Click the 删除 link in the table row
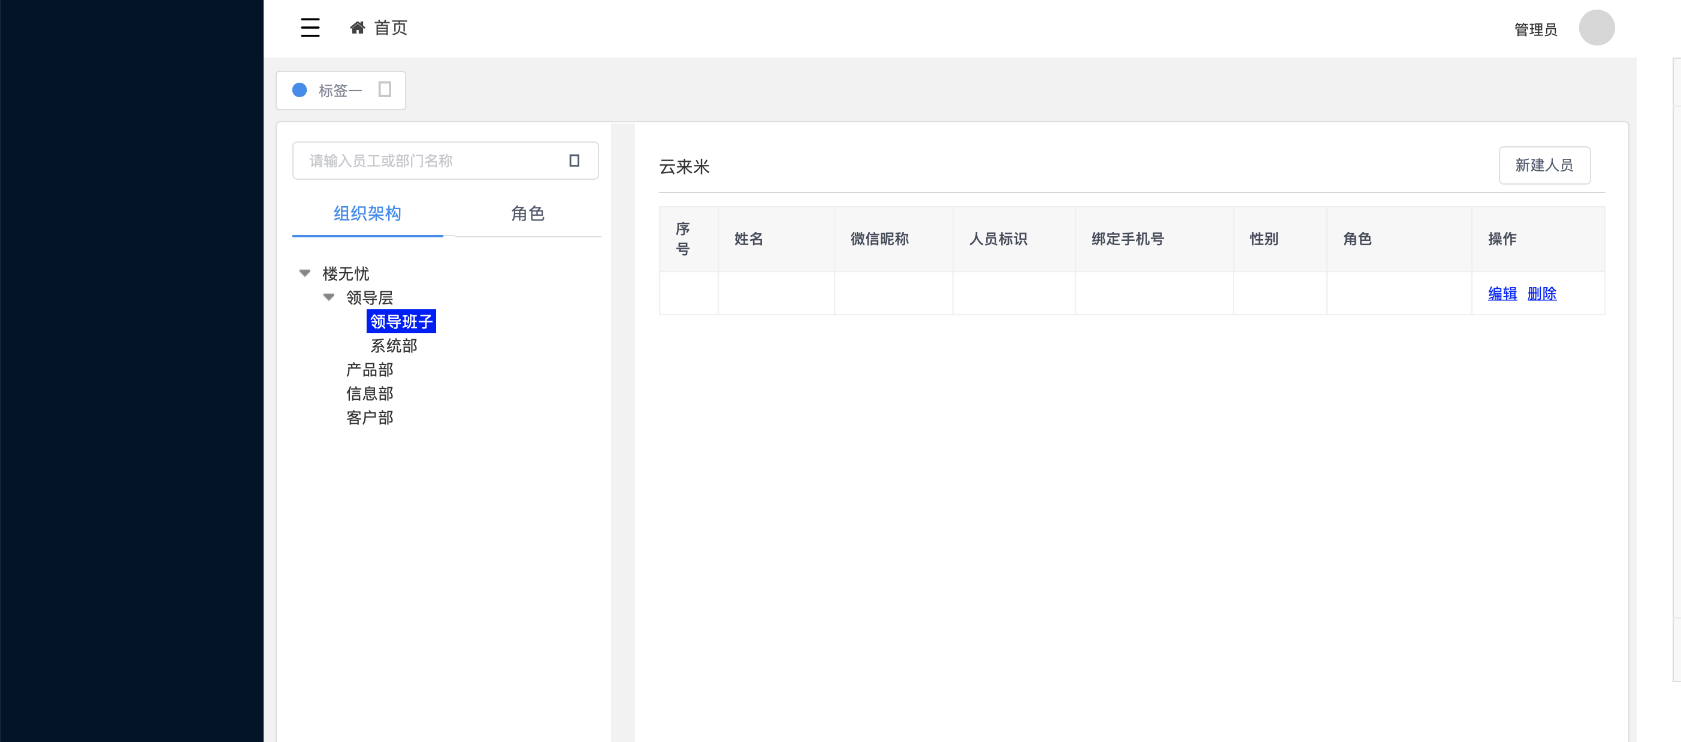The width and height of the screenshot is (1681, 742). (x=1542, y=294)
